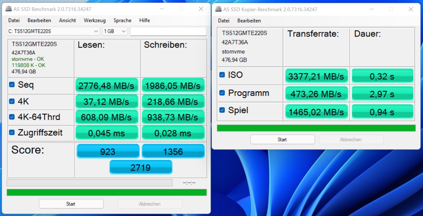
Task: Click the green progress bar in Kopier-Benchmark
Action: [x=316, y=128]
